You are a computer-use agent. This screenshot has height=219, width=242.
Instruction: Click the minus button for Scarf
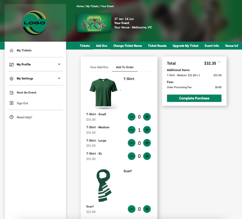(x=132, y=209)
